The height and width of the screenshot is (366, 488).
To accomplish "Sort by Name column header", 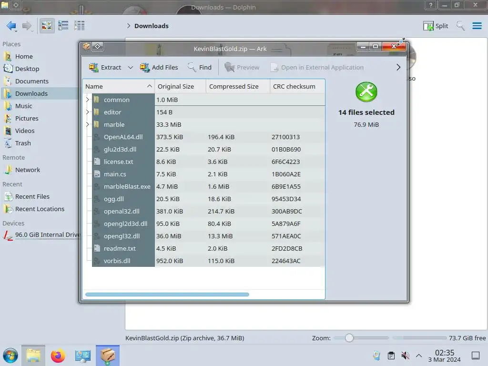I will coord(119,86).
